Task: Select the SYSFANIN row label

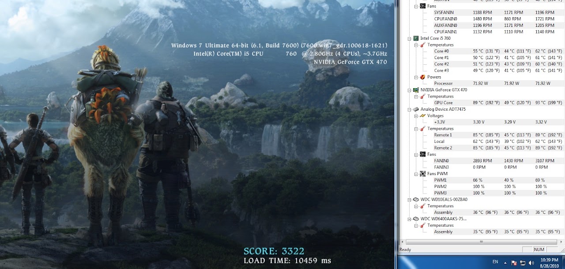Action: 444,13
